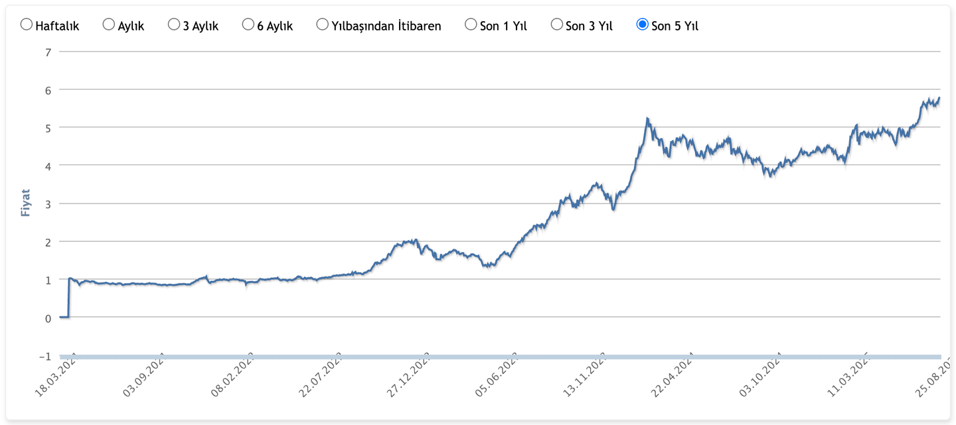
Task: Select Yılbaşından İtibaren period
Action: click(x=322, y=23)
